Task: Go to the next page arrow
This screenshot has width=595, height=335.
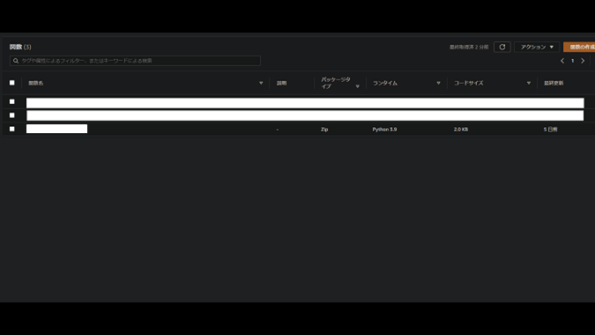Action: tap(583, 61)
